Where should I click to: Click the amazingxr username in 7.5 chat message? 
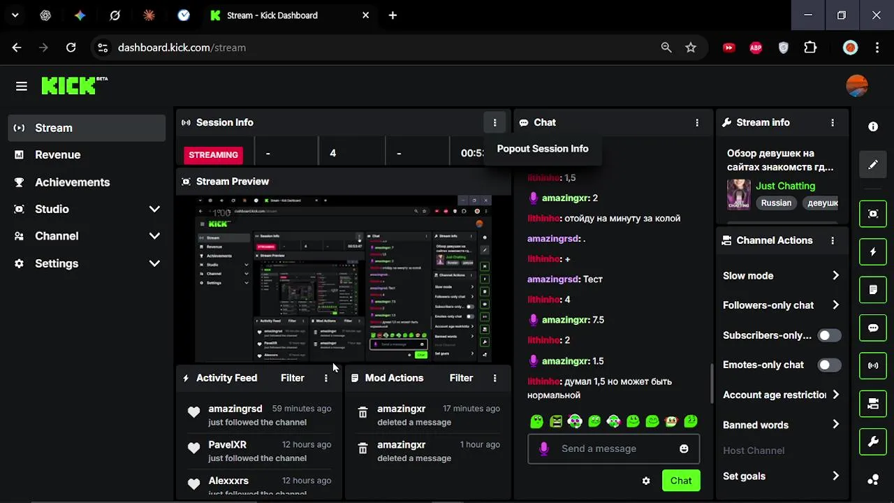[x=564, y=320]
